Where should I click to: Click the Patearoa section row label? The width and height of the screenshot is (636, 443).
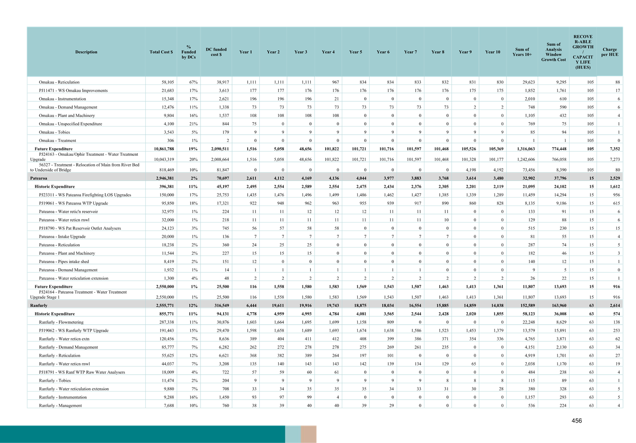tap(39, 178)
